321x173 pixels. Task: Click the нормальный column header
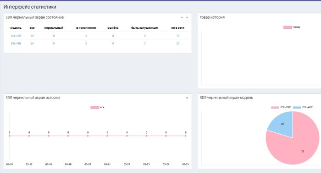tap(54, 28)
